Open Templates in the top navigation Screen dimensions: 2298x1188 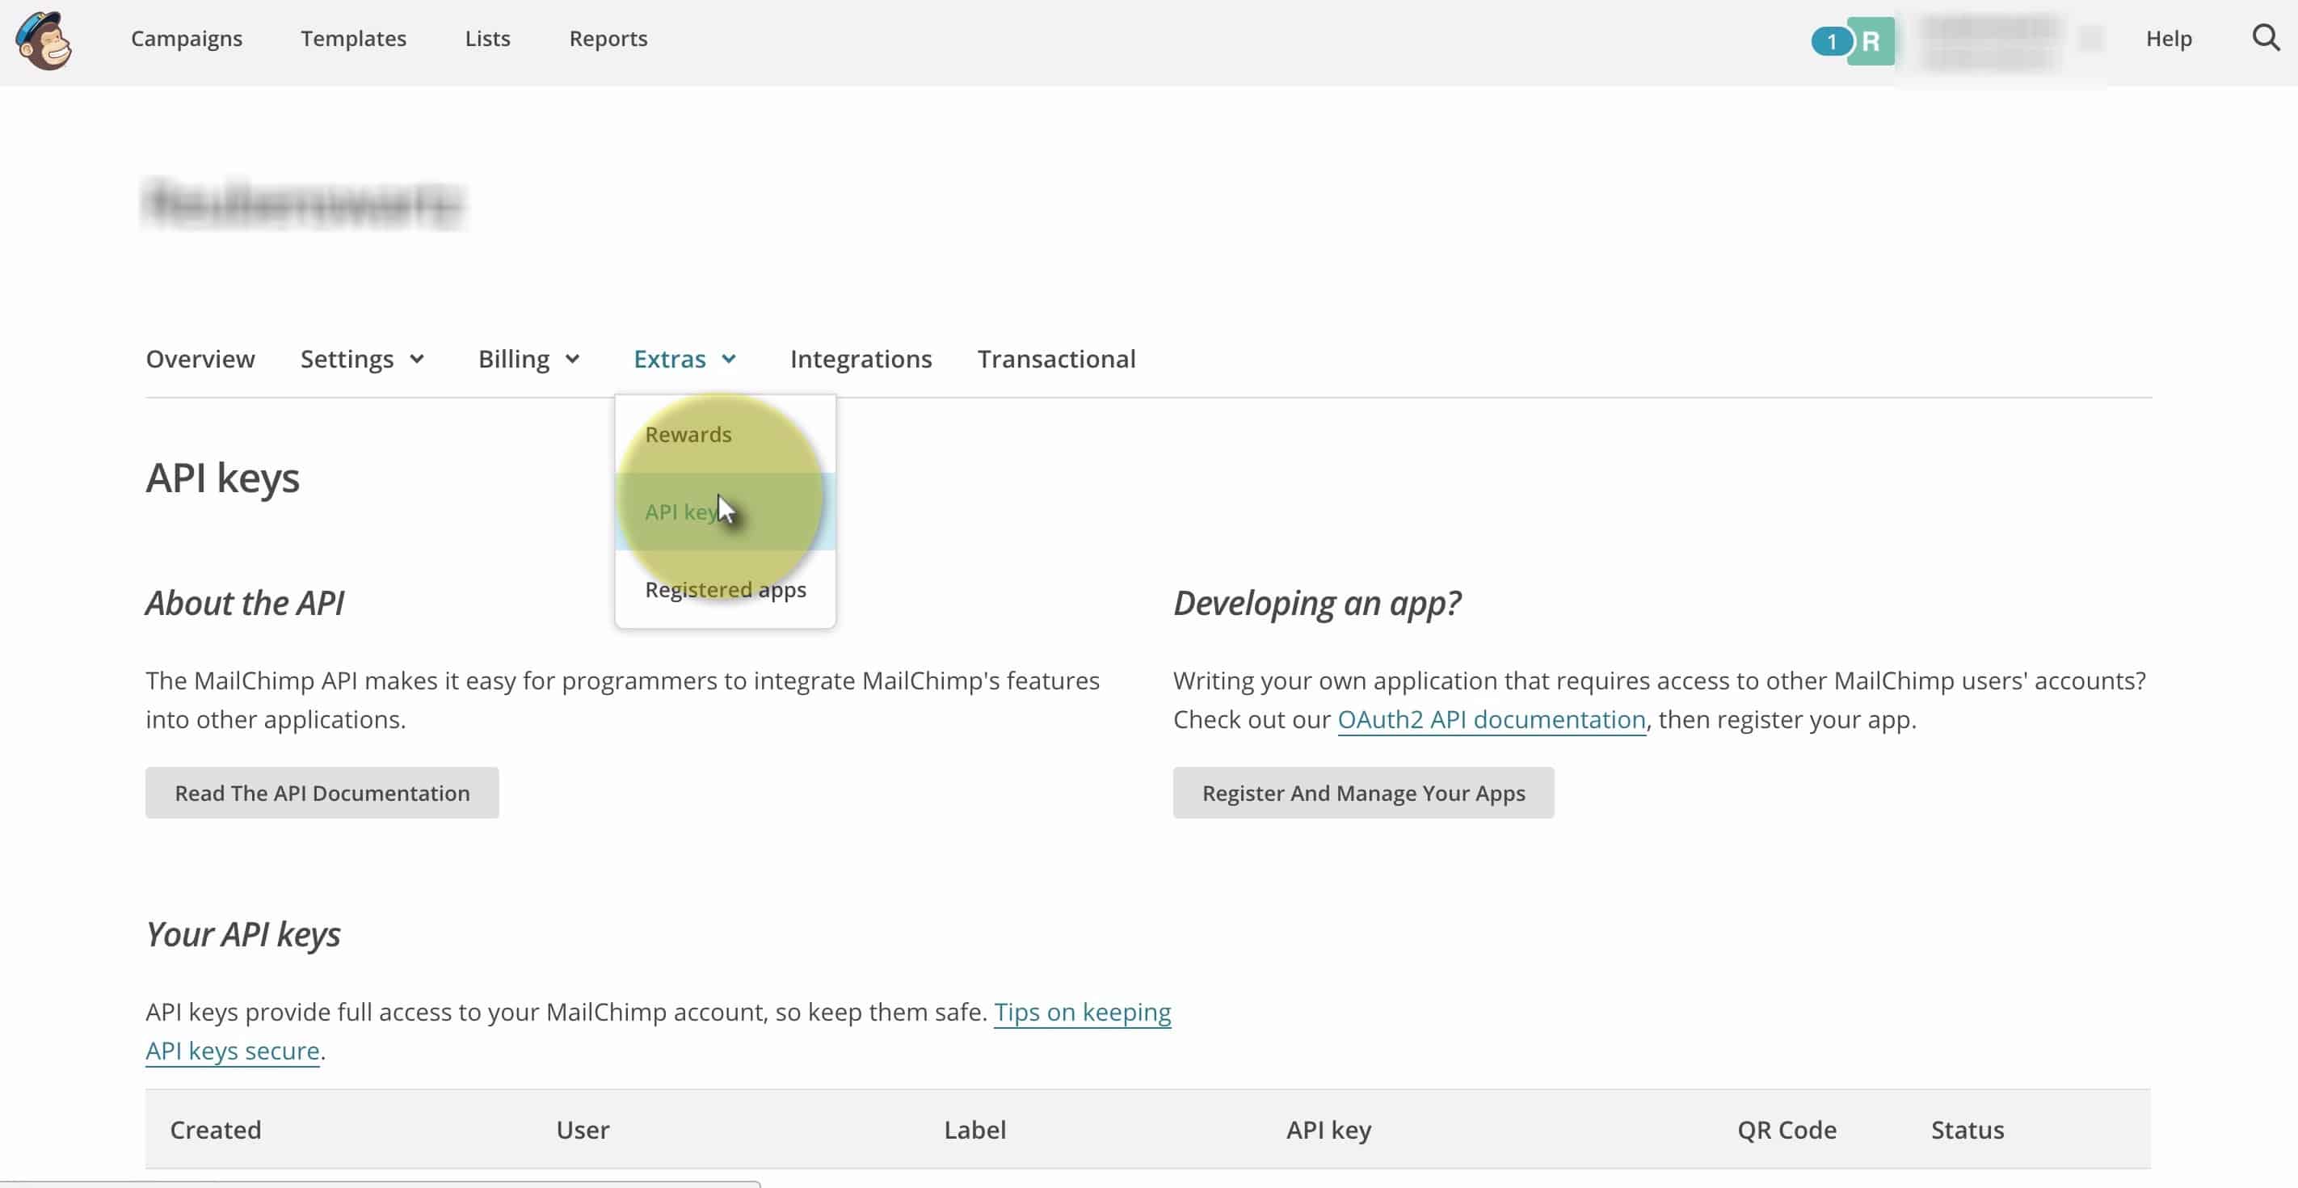point(353,38)
